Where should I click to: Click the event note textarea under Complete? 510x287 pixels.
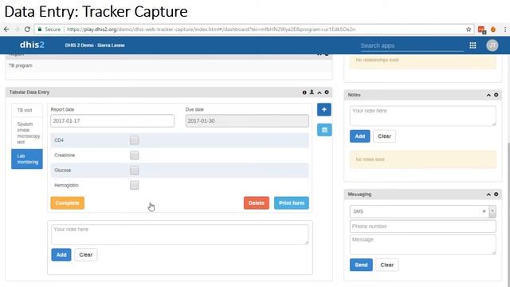tap(179, 234)
